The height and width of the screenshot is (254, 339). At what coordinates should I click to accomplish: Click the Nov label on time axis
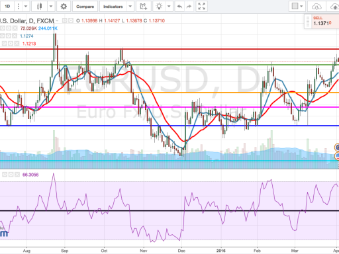point(144,251)
